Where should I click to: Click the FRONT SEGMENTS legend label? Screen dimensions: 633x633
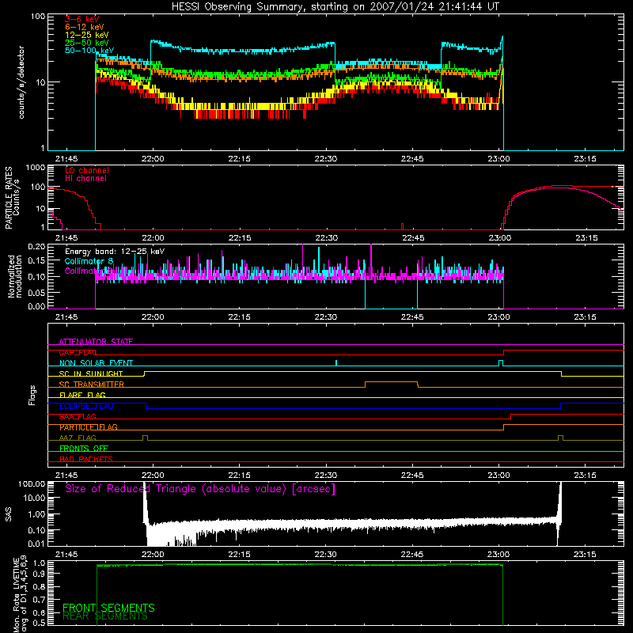pos(108,608)
